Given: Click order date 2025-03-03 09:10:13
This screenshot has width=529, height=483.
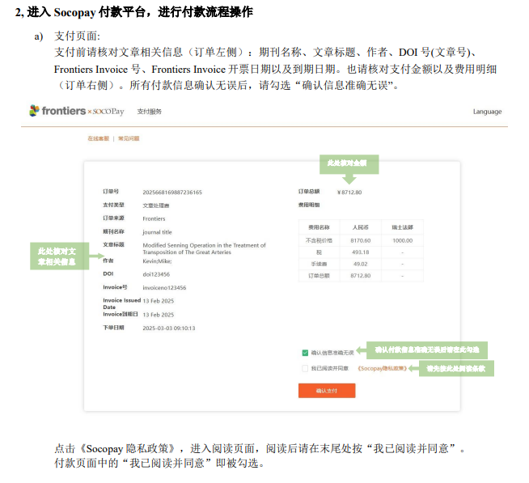Looking at the screenshot, I should coord(169,328).
